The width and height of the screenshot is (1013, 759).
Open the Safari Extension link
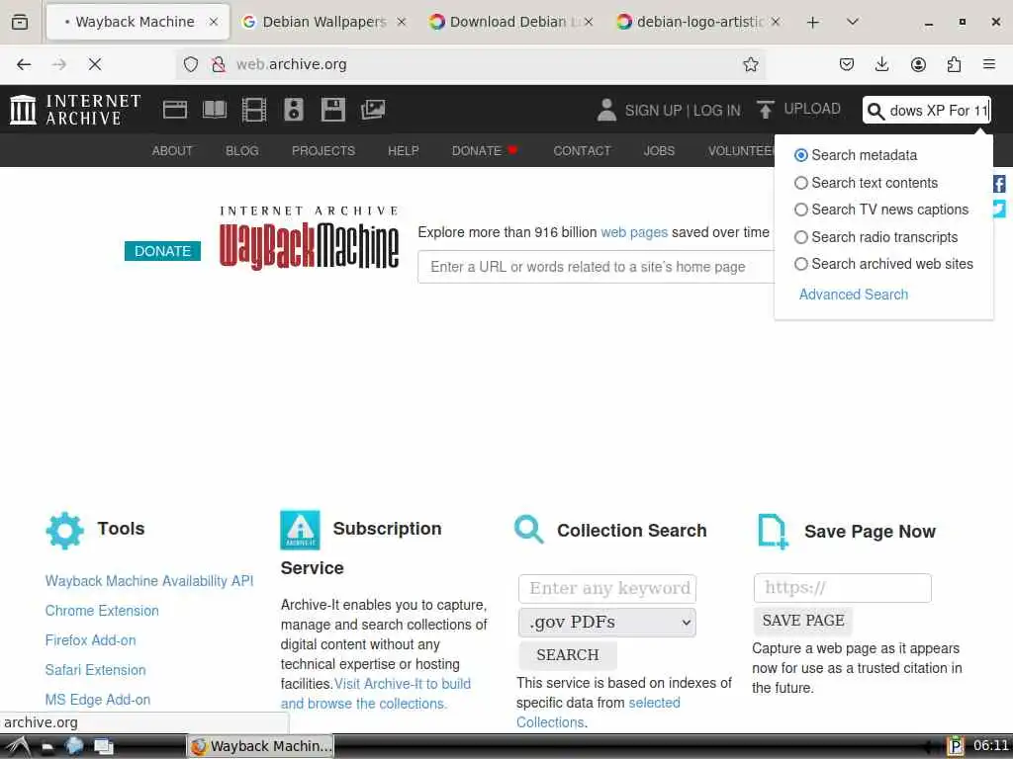click(x=96, y=671)
